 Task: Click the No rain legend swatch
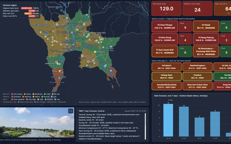[53, 94]
